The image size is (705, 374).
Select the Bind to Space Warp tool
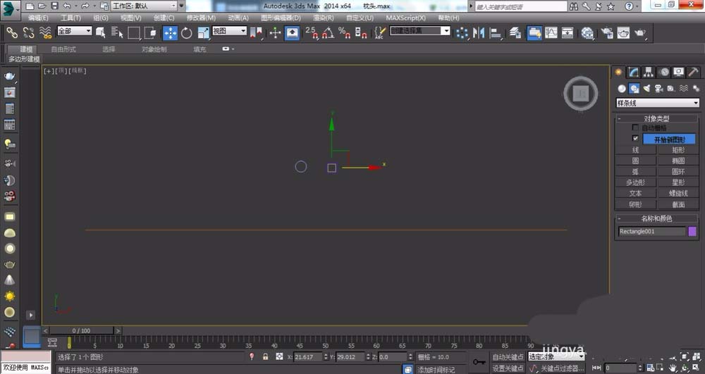[x=45, y=32]
